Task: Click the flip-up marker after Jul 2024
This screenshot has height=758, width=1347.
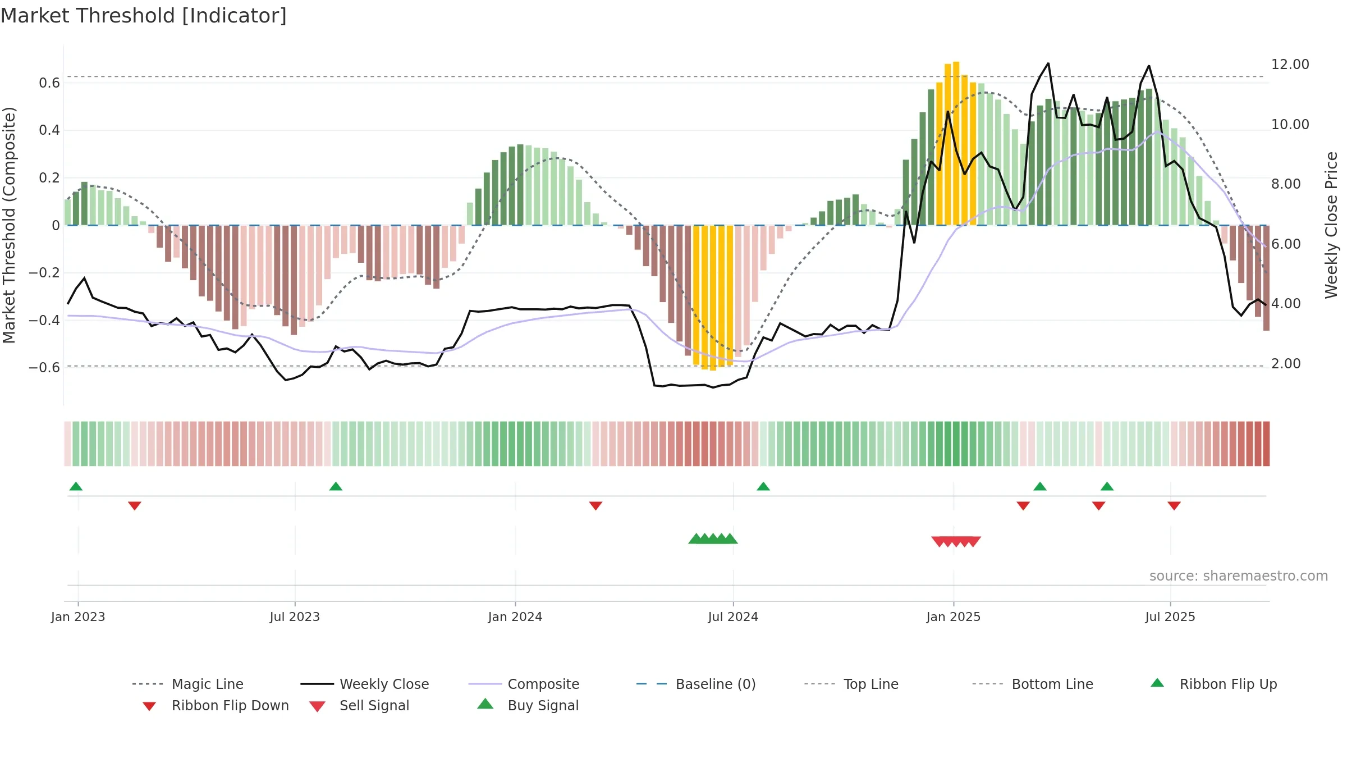Action: pyautogui.click(x=763, y=486)
